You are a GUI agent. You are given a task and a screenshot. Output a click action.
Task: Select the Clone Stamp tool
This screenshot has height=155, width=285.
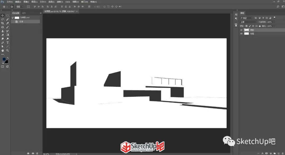pyautogui.click(x=3, y=31)
